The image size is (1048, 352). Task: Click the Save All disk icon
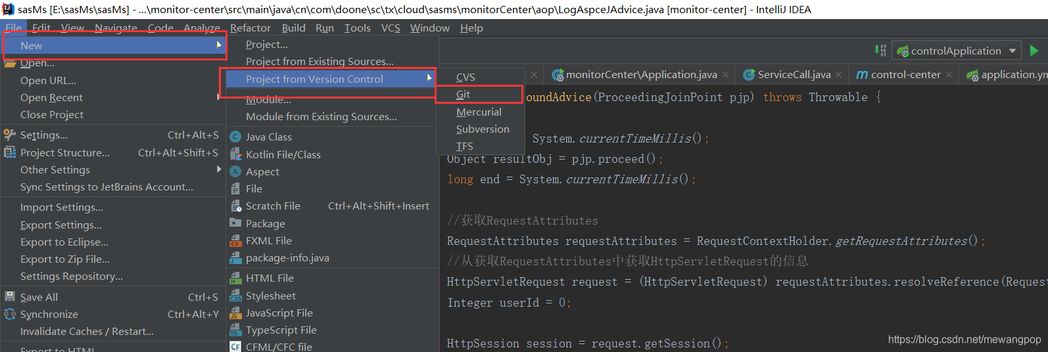(10, 297)
